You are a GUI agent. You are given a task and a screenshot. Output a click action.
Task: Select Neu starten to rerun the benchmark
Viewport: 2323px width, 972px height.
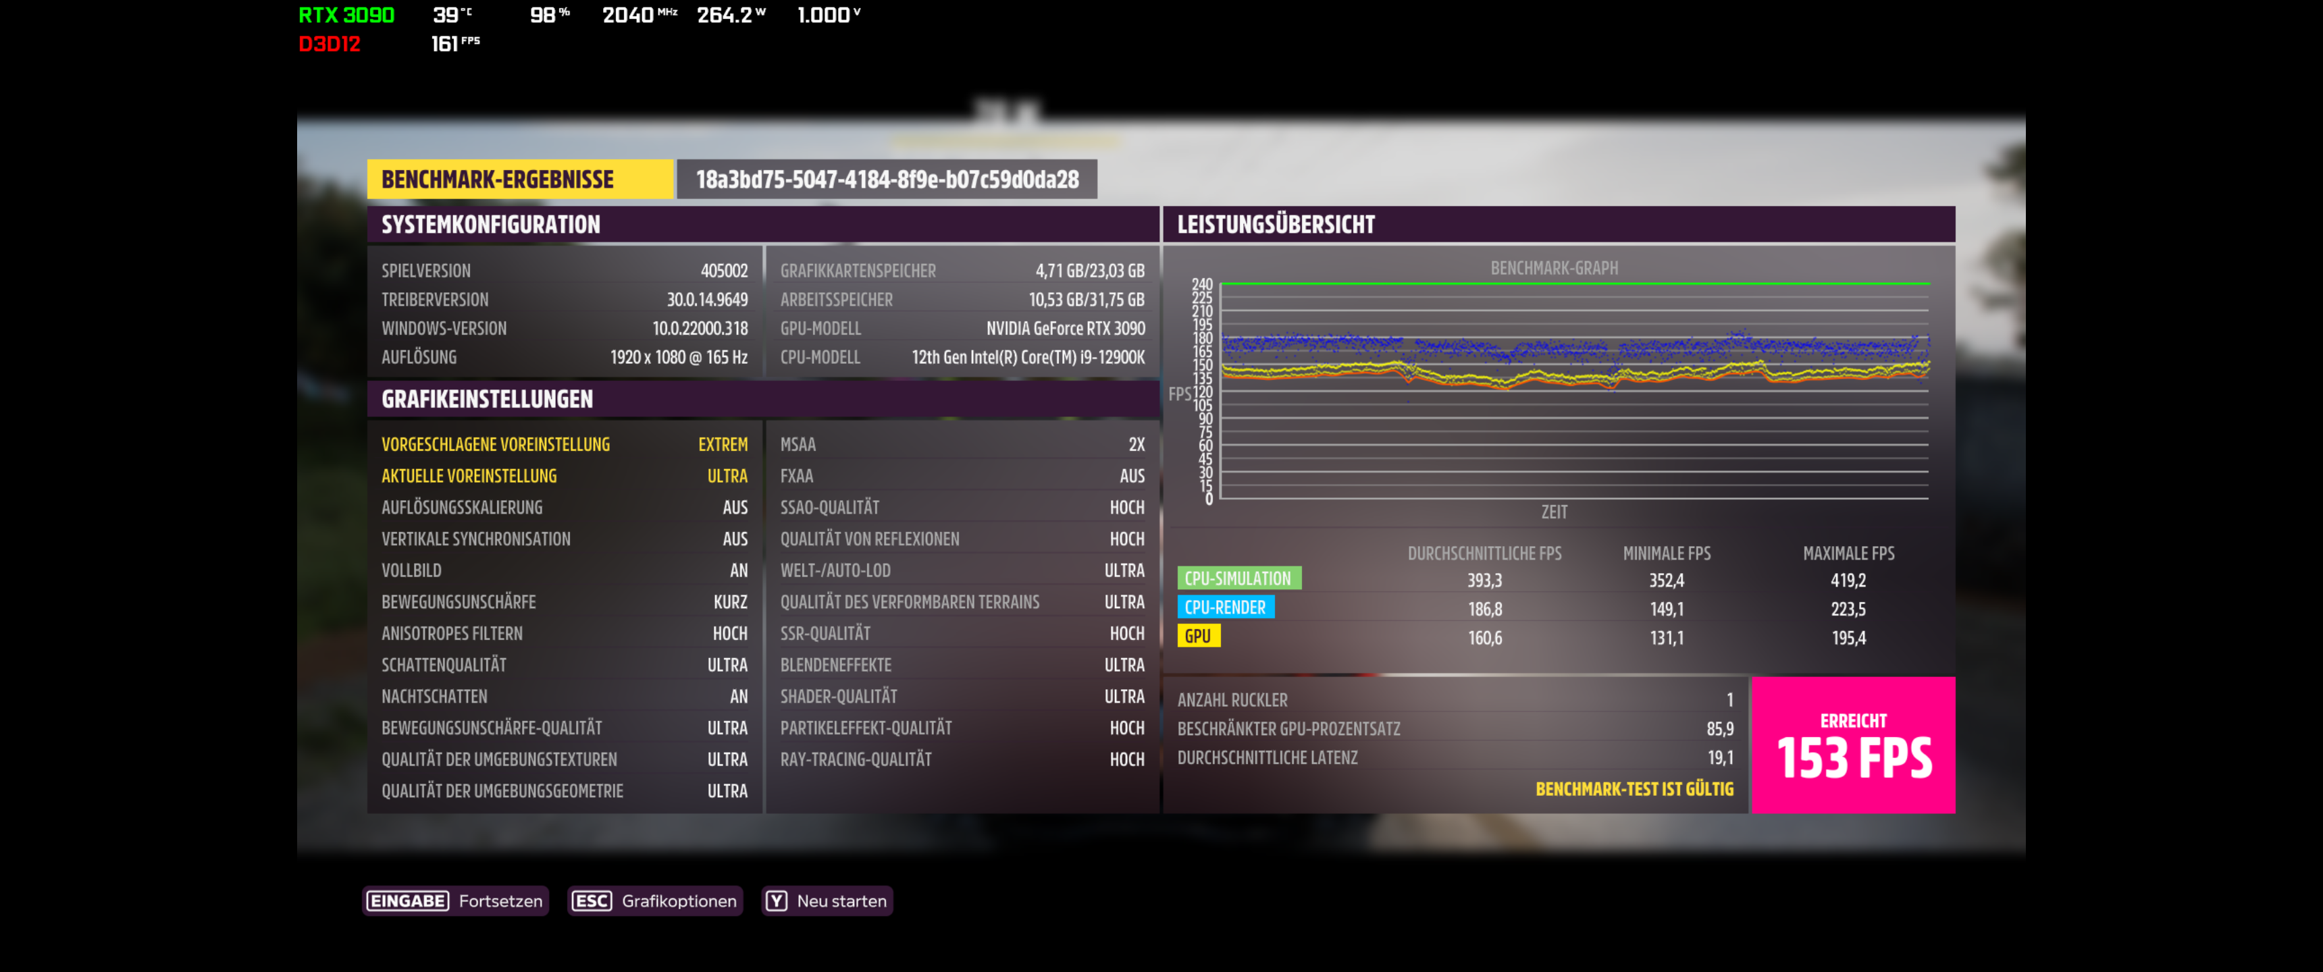pyautogui.click(x=841, y=900)
